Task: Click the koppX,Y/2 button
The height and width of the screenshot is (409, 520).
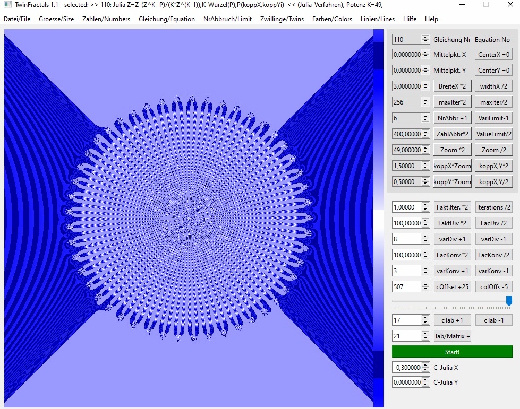Action: pyautogui.click(x=494, y=181)
